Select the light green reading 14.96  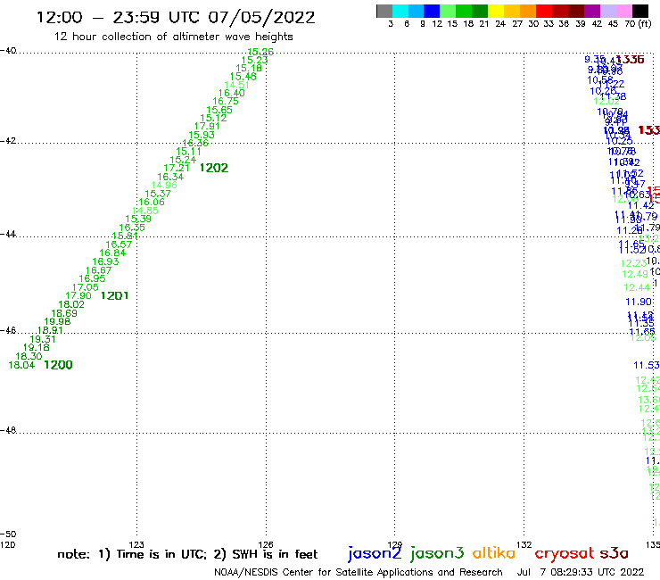click(x=164, y=185)
